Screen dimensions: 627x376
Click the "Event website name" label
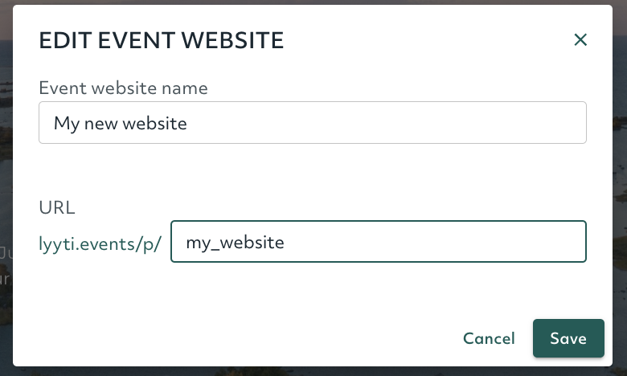(123, 88)
